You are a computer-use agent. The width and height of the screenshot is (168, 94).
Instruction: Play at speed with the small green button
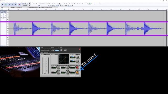click(90, 4)
